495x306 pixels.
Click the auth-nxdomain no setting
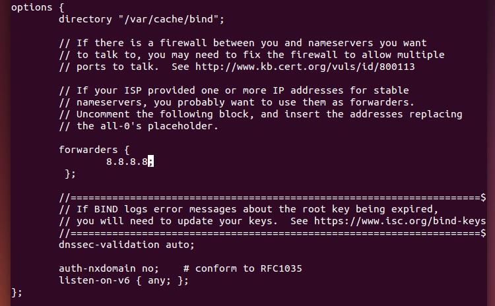tap(109, 268)
